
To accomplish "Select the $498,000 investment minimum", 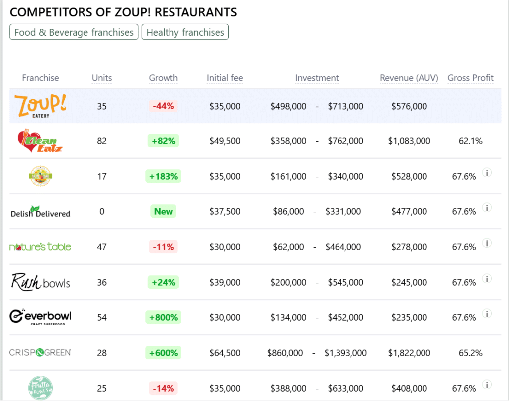I will [x=288, y=106].
